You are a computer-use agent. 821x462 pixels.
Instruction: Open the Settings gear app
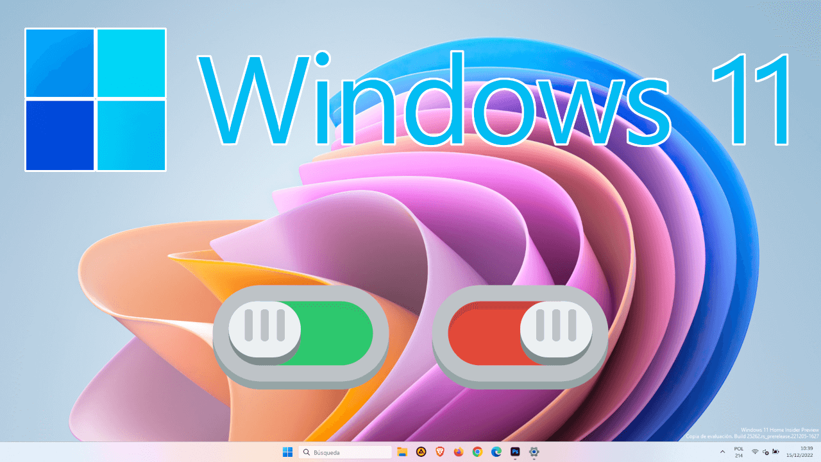point(534,452)
